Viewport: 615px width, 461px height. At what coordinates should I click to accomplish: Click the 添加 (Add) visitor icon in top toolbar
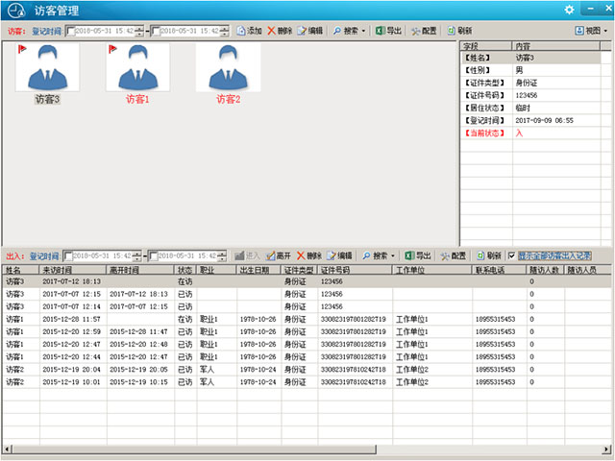248,31
